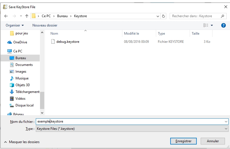This screenshot has width=230, height=149.
Task: Open Téléchargements in the sidebar
Action: coord(27,92)
